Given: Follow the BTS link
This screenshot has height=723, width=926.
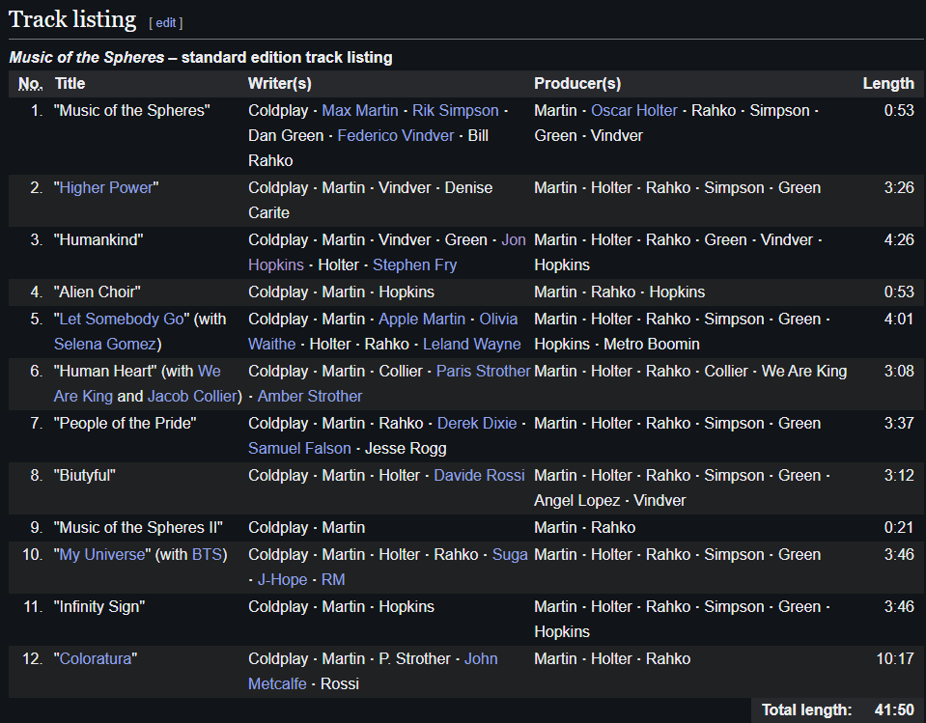Looking at the screenshot, I should pos(206,555).
